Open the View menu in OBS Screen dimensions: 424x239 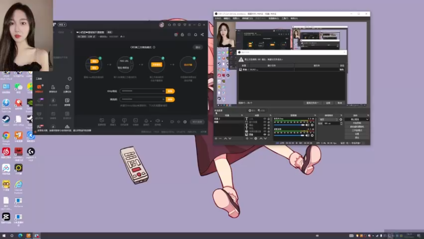[236, 19]
